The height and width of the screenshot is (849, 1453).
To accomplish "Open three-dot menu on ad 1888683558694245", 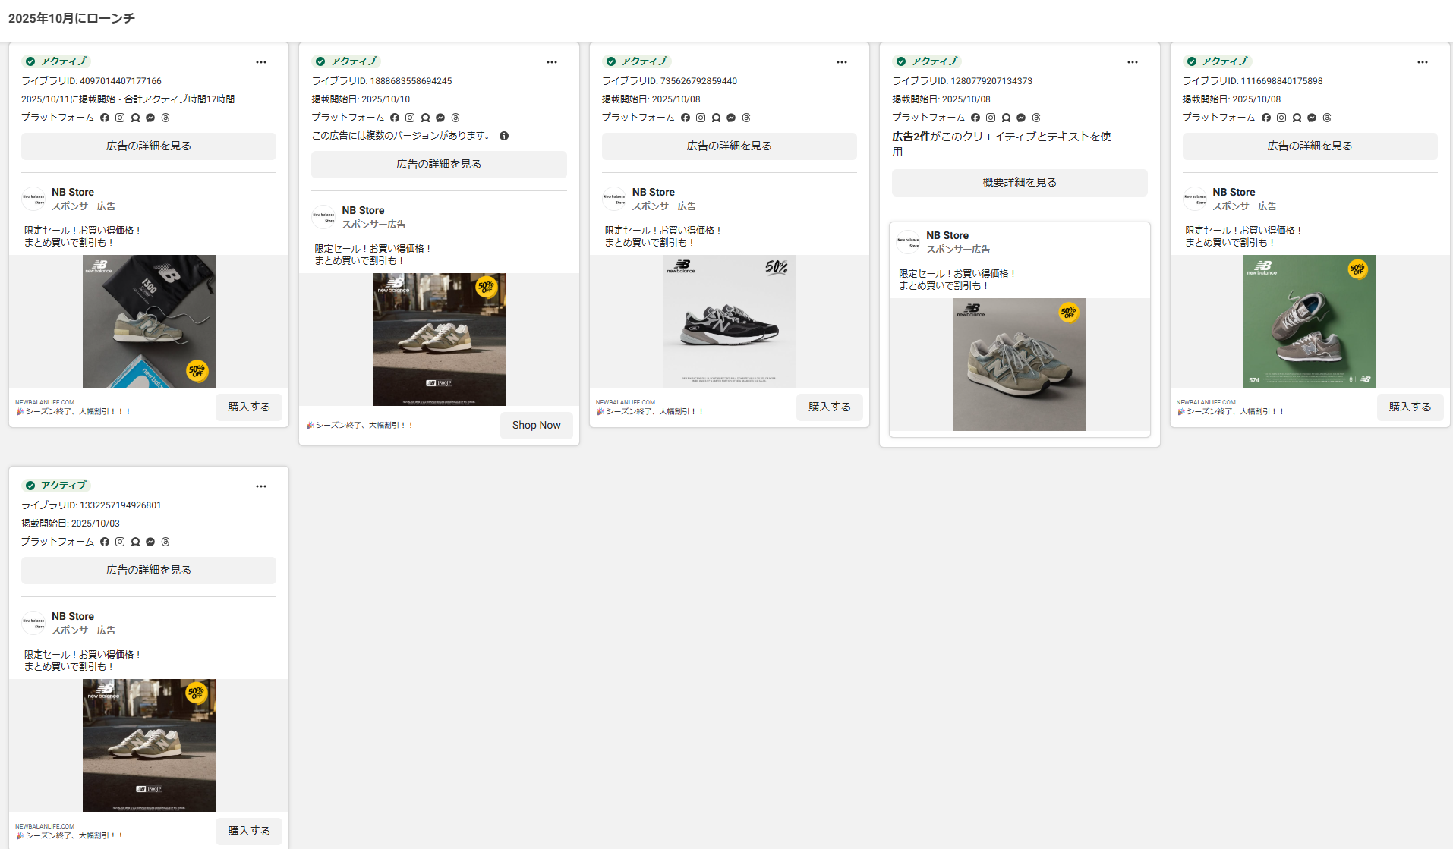I will [552, 62].
